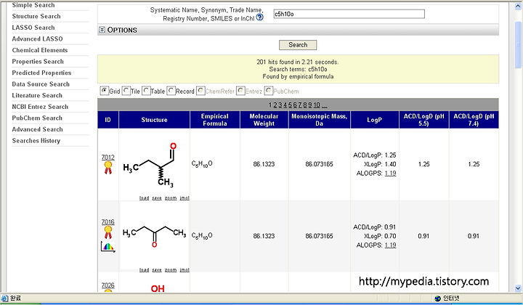Open Structure Search in sidebar
Image resolution: width=523 pixels, height=305 pixels.
coord(36,16)
